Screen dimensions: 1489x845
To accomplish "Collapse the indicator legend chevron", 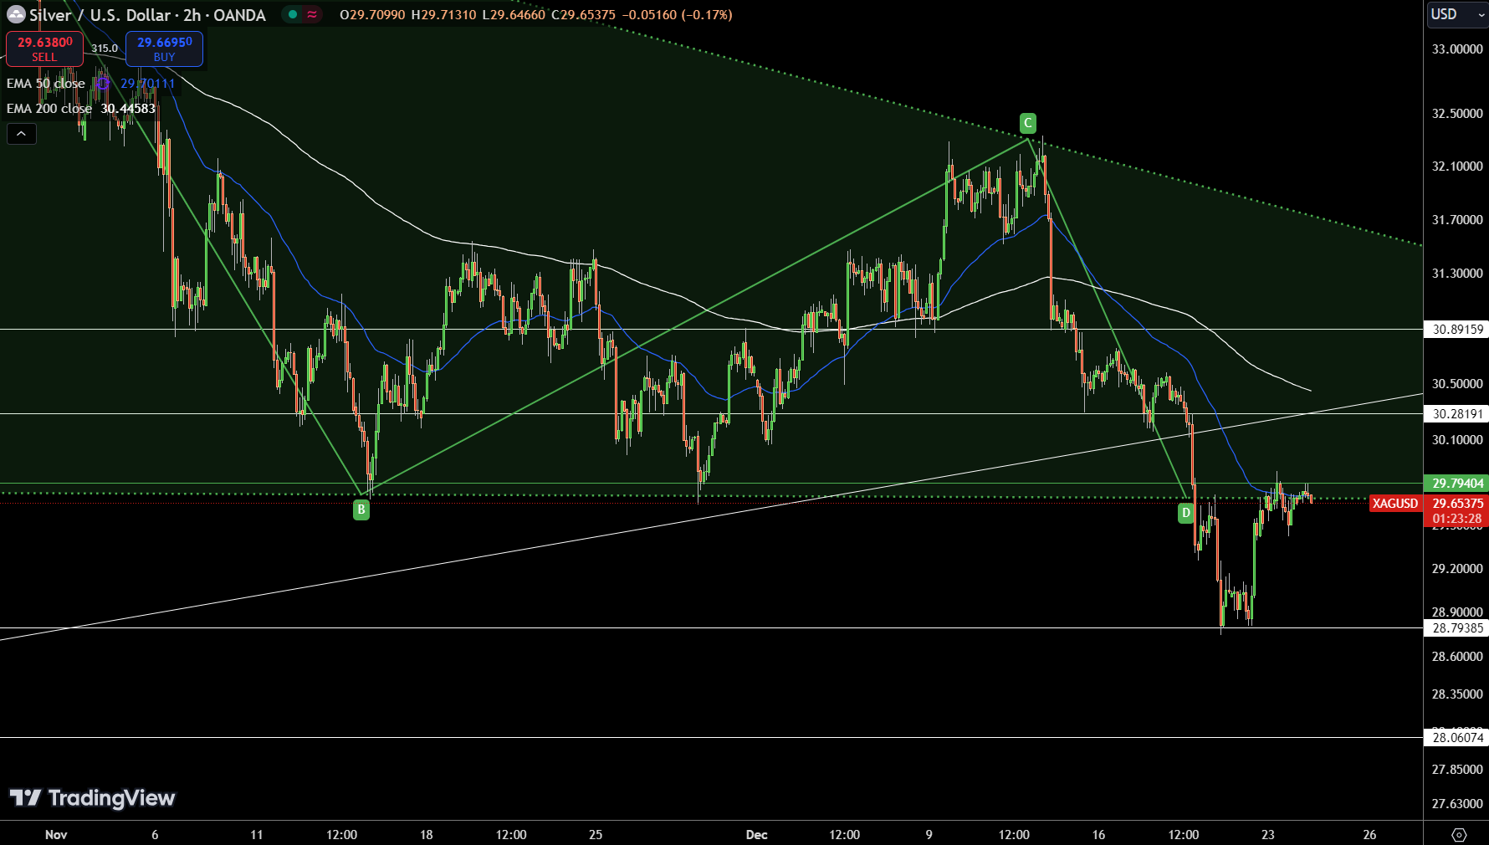I will tap(22, 134).
